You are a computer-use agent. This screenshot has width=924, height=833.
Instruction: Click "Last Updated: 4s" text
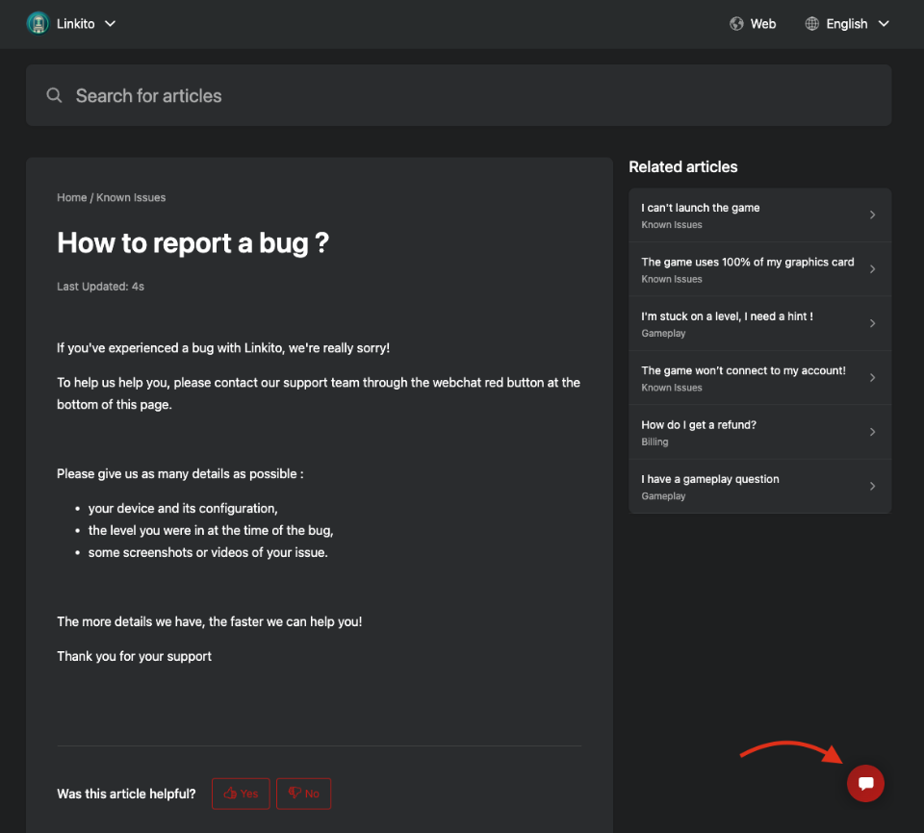click(100, 287)
